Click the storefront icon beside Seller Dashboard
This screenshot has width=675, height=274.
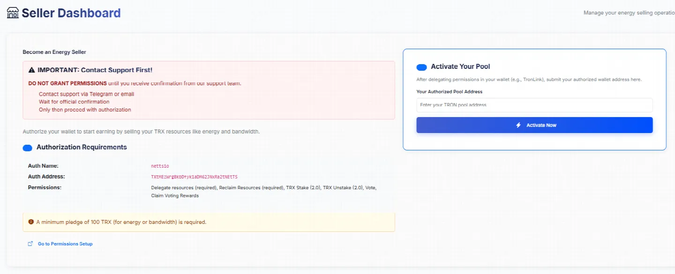[x=13, y=13]
